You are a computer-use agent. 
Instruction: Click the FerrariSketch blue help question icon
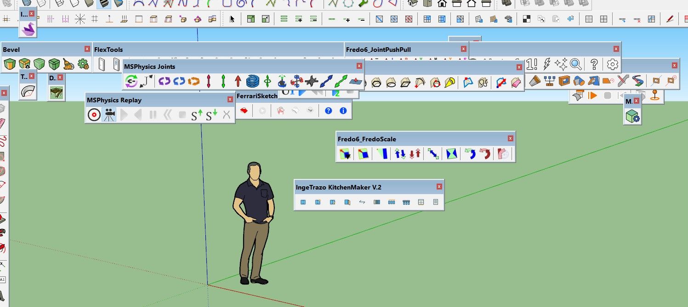[328, 111]
